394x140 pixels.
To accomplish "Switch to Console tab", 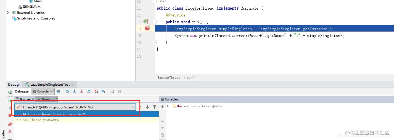I will (43, 91).
